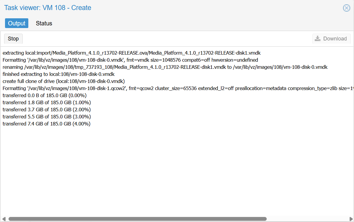Click the circled X close icon
Viewport: 354px width, 222px height.
coord(346,8)
